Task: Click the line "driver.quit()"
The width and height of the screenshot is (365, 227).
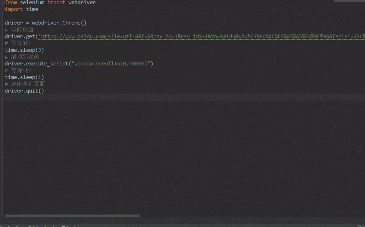Action: [25, 91]
